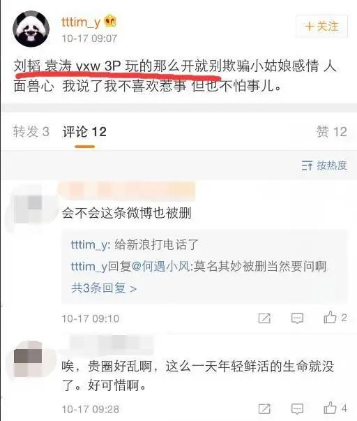This screenshot has width=357, height=421.
Task: Like the comment showing 2 thumbs-up
Action: pyautogui.click(x=335, y=318)
